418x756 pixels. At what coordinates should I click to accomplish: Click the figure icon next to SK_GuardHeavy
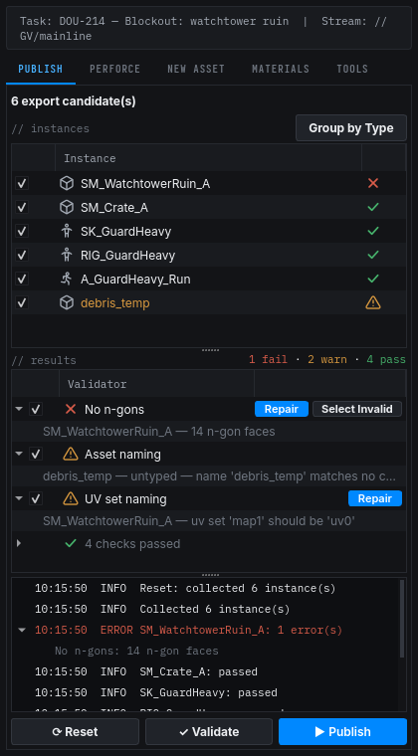[67, 231]
